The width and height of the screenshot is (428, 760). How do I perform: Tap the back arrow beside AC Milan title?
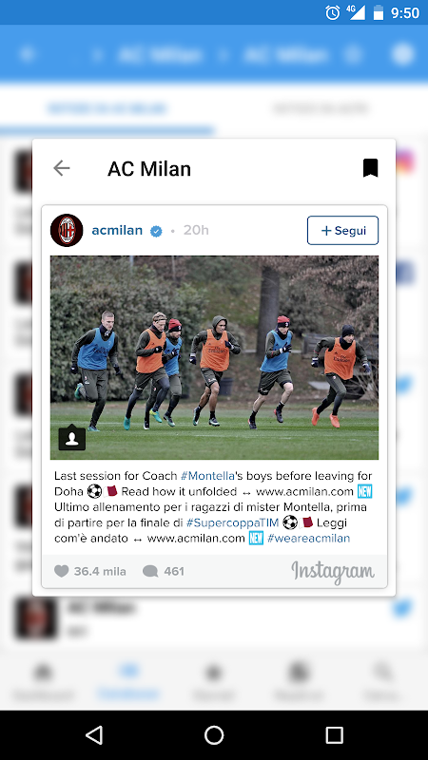pyautogui.click(x=62, y=168)
